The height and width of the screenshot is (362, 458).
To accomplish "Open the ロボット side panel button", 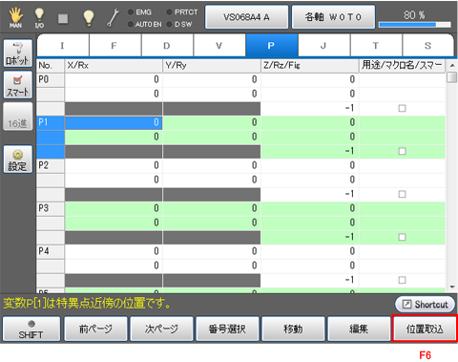I will tap(18, 53).
